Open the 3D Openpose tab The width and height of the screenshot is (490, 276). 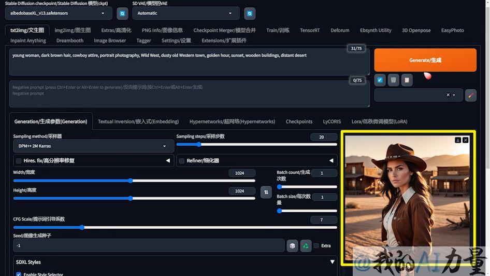point(416,31)
